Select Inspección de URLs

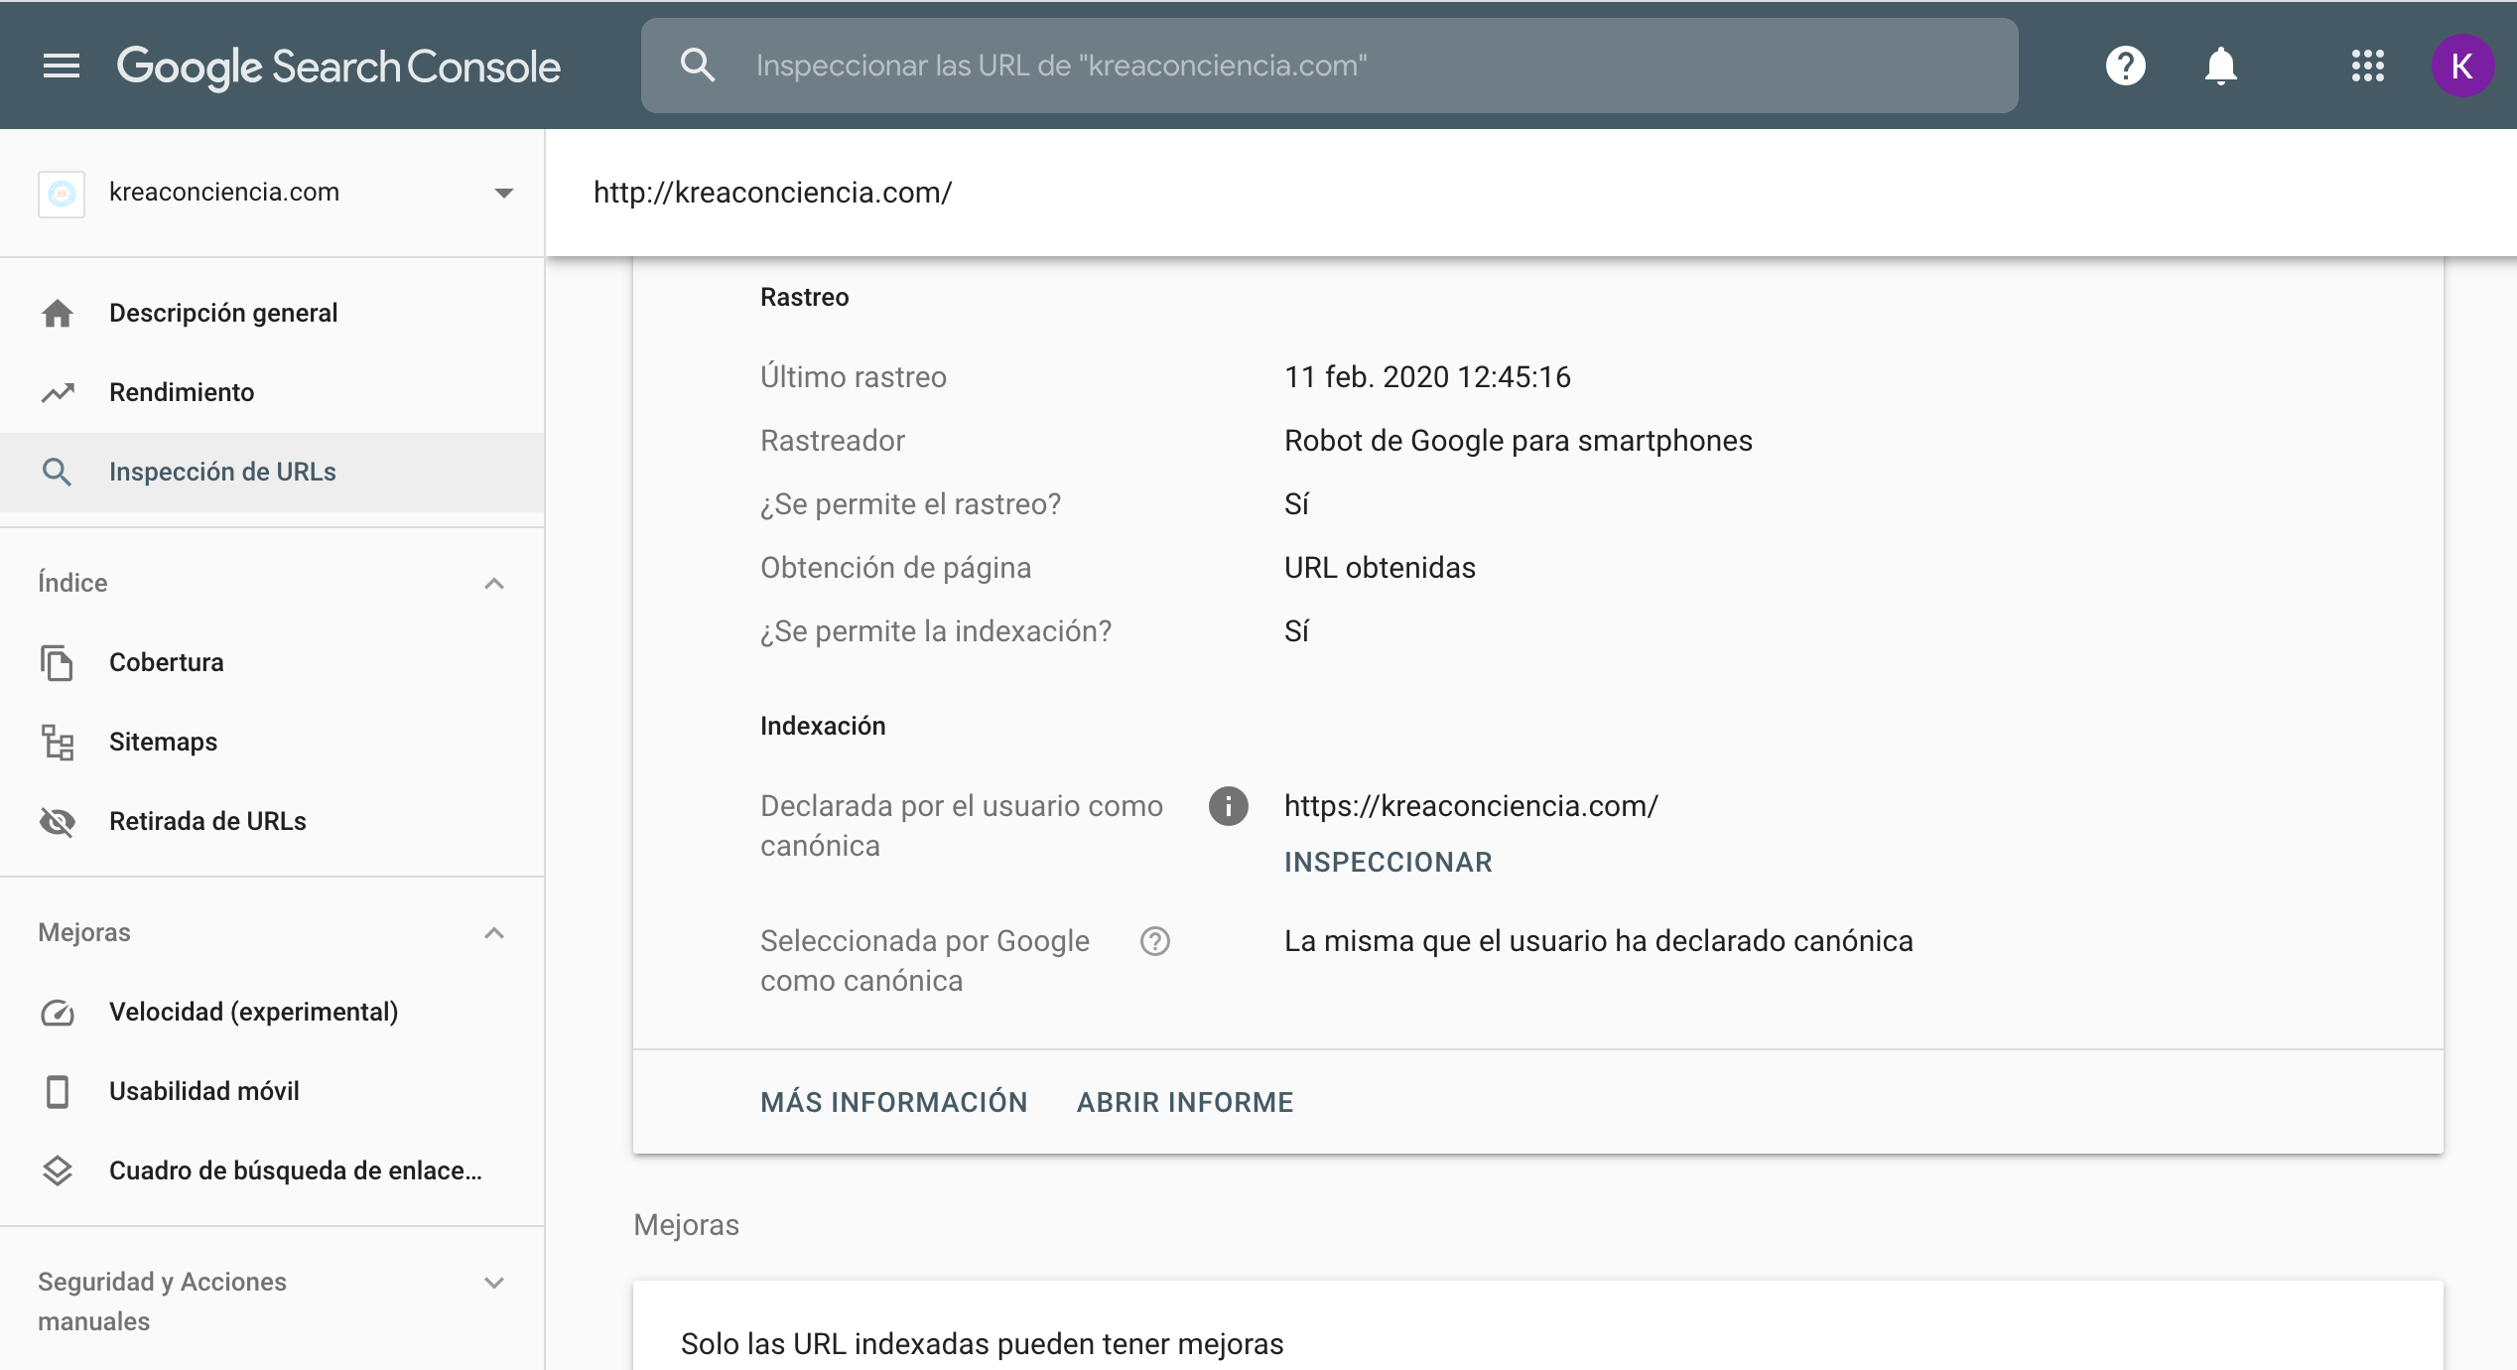[x=272, y=472]
